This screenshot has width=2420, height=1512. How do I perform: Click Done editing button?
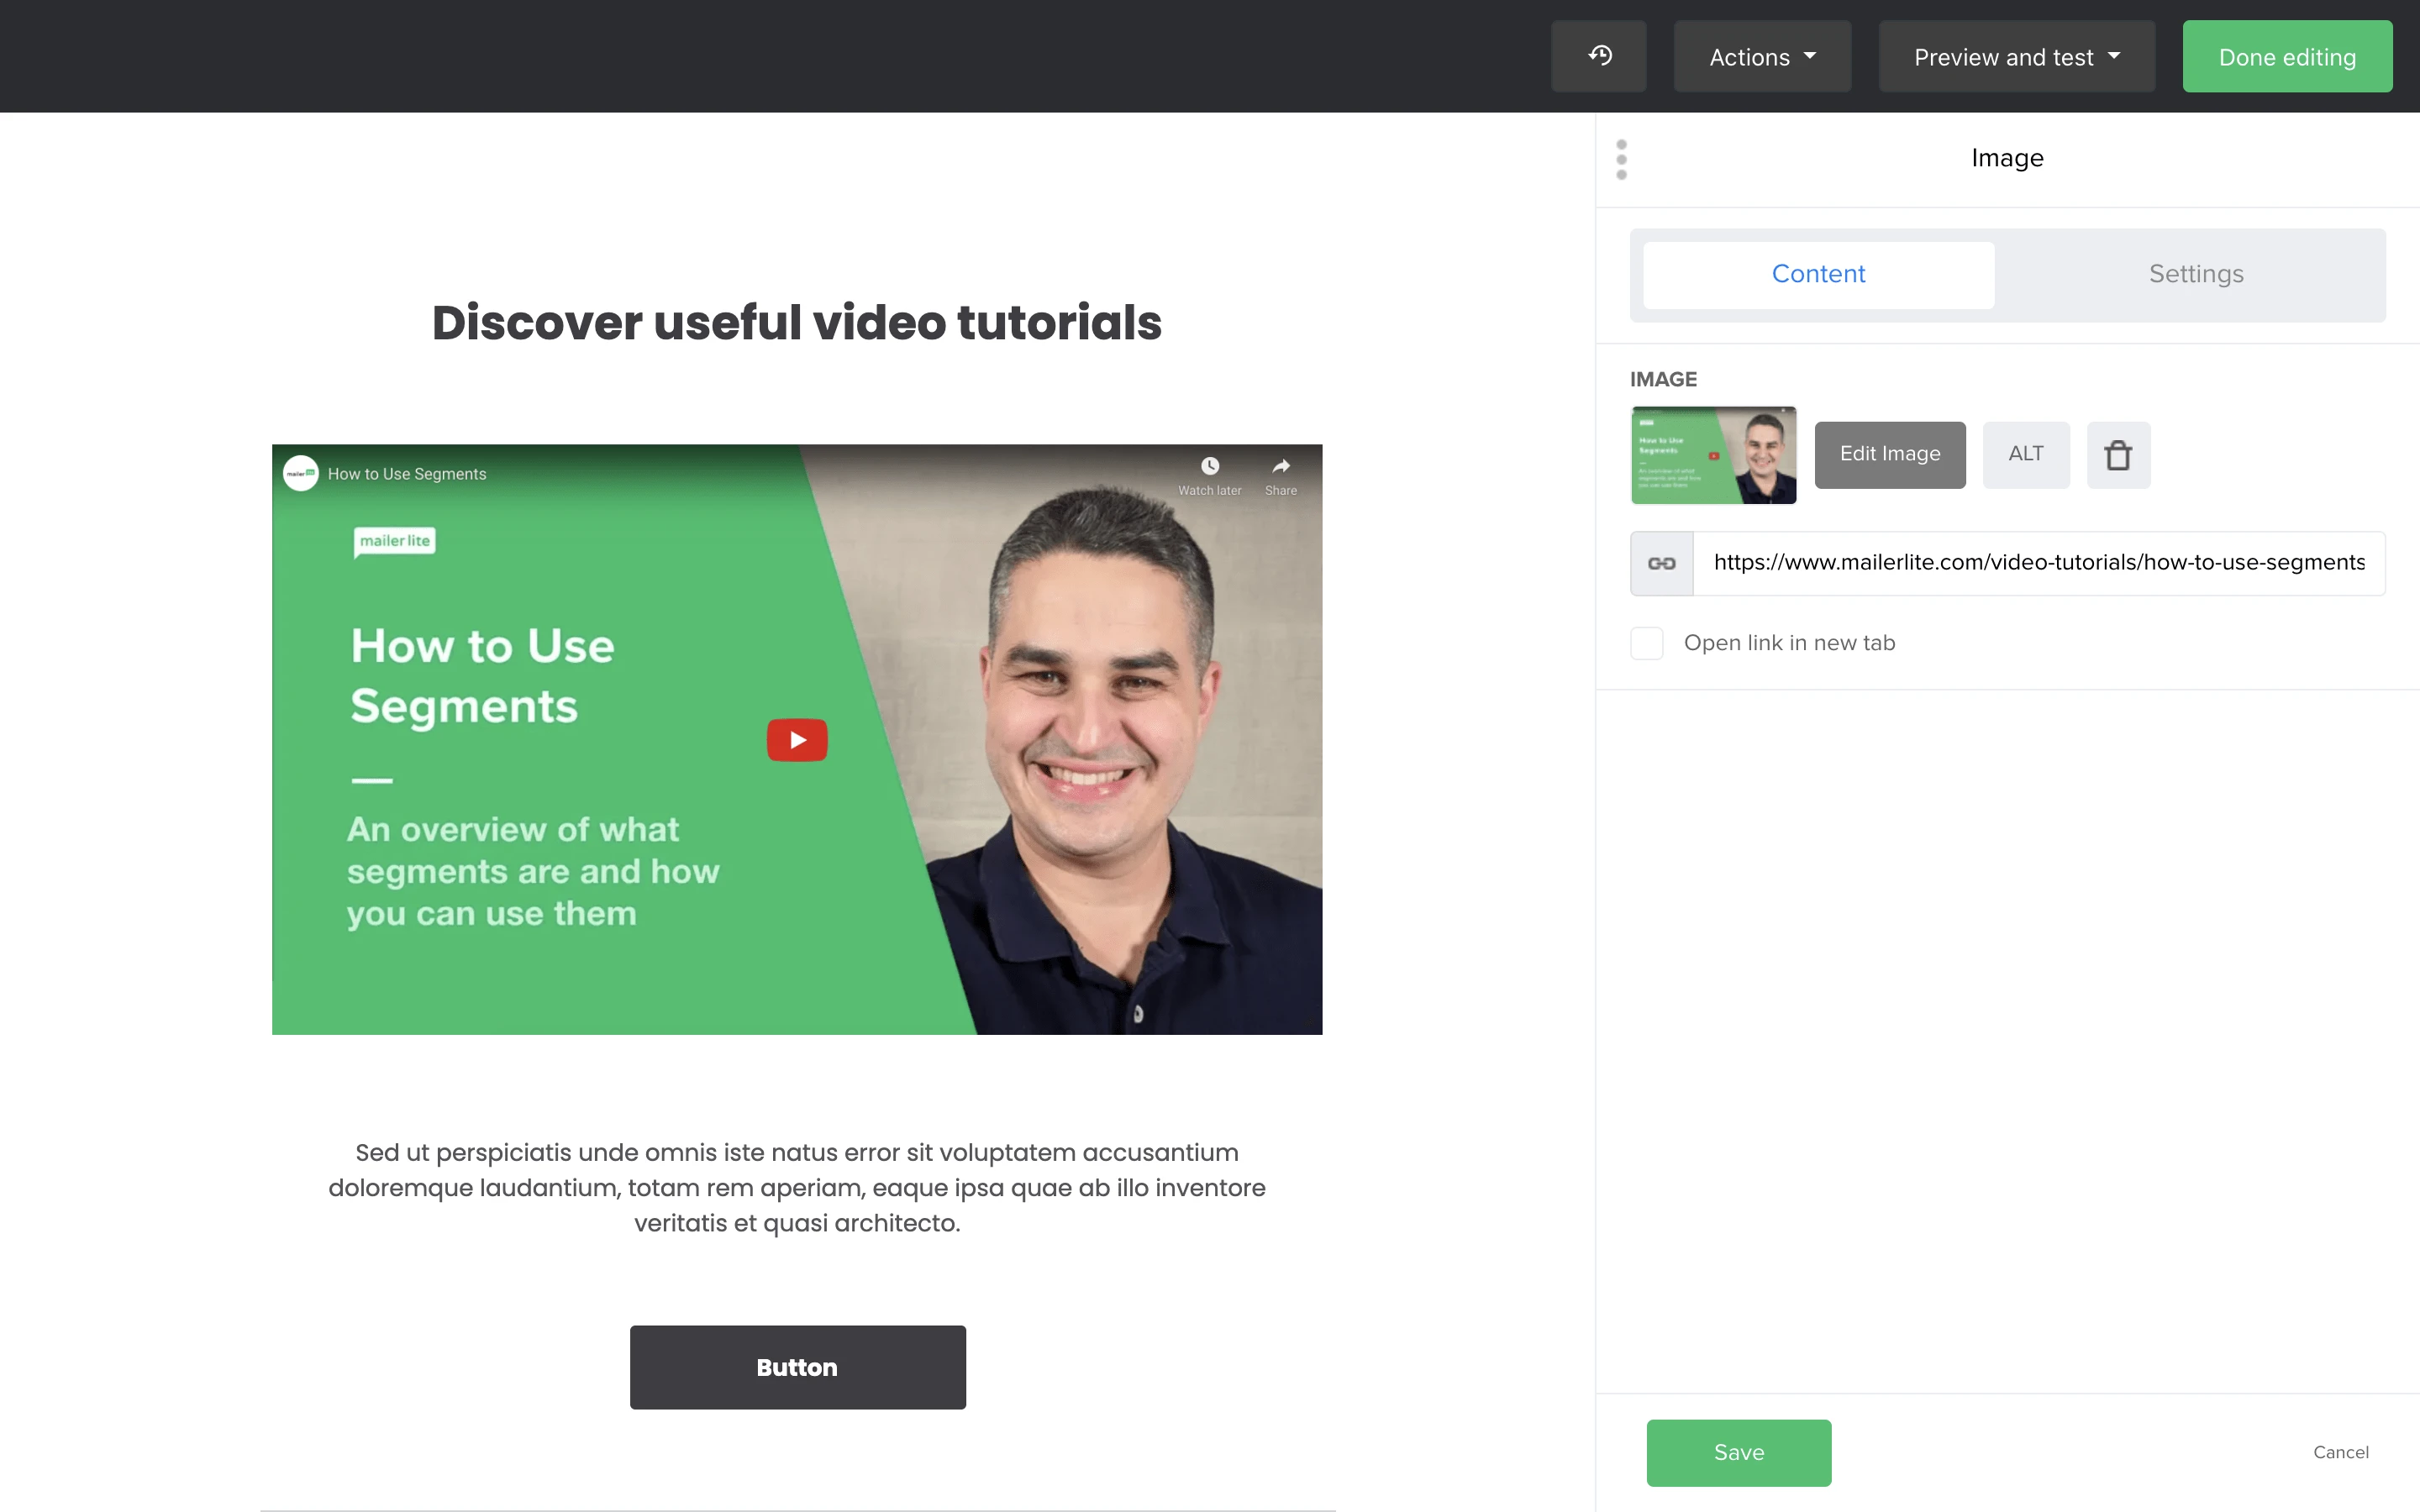click(x=2286, y=57)
